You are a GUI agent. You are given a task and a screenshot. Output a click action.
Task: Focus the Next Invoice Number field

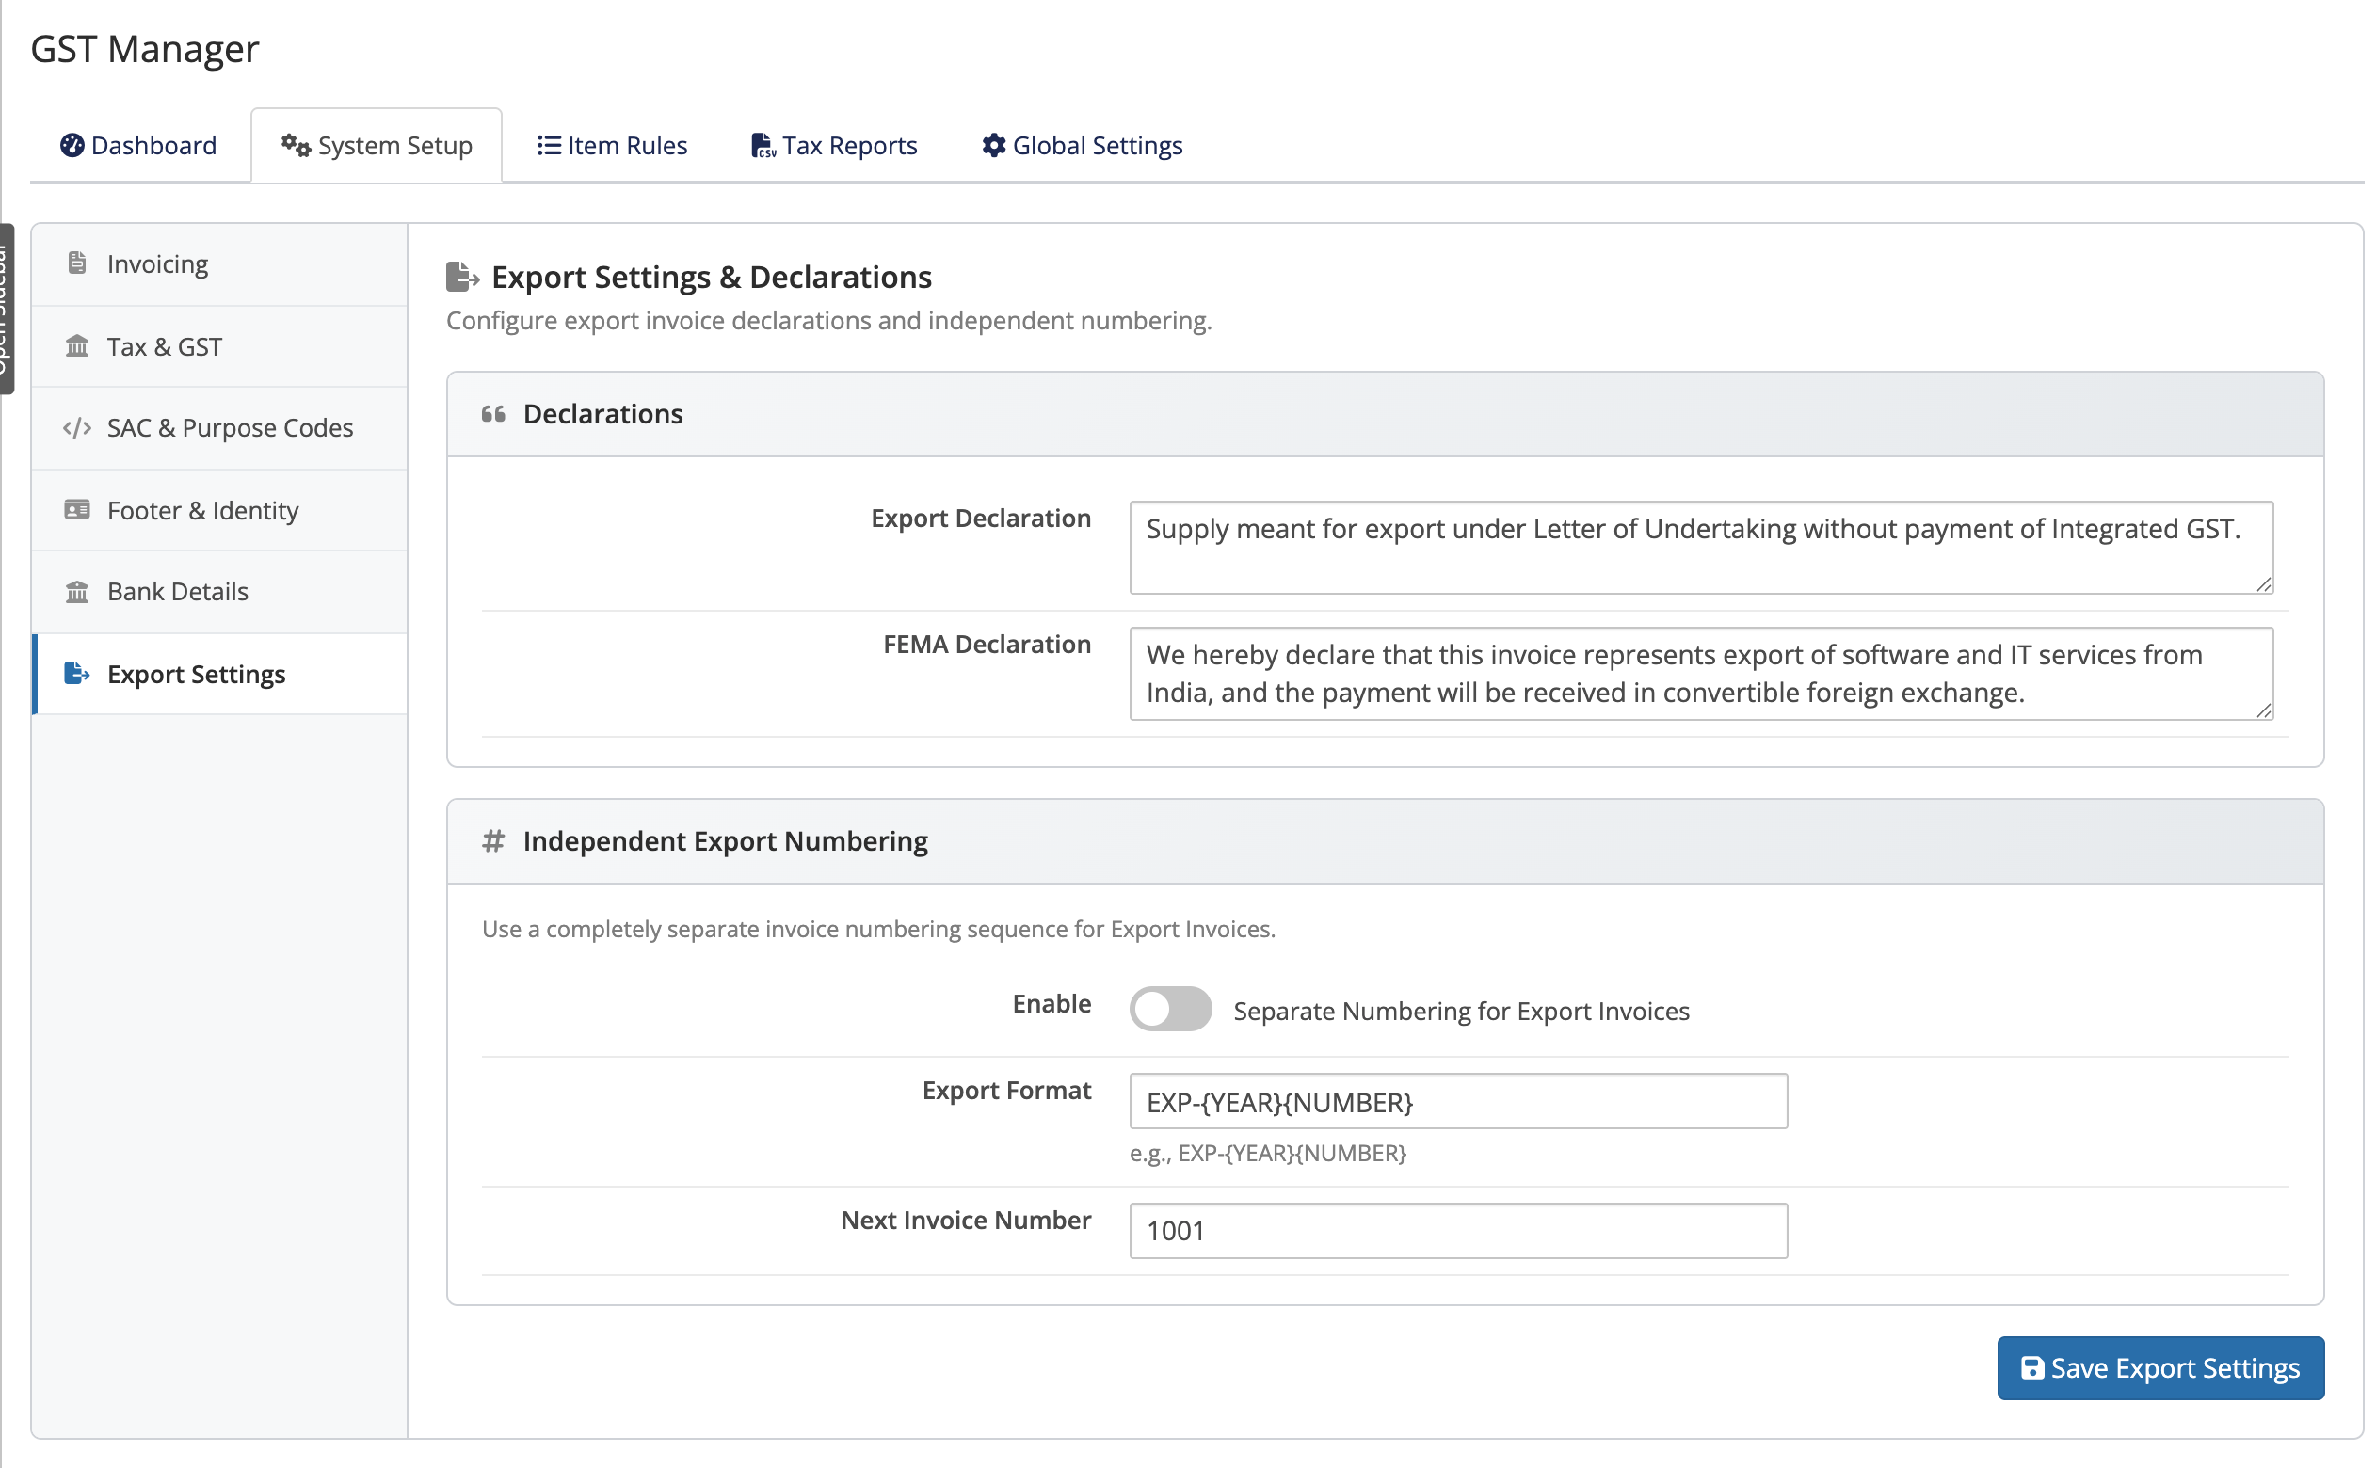pos(1458,1231)
